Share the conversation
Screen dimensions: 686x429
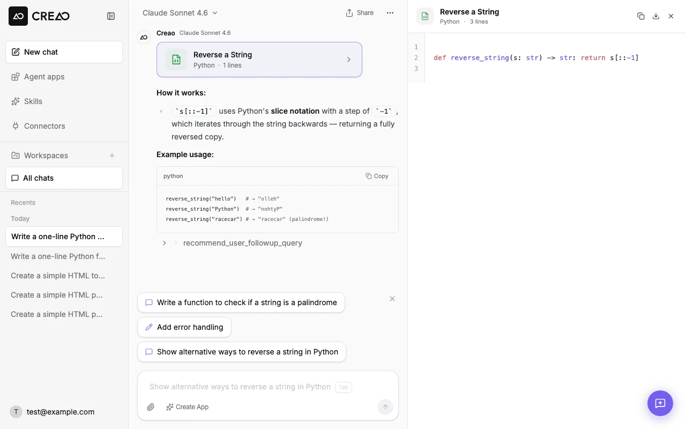pos(359,12)
